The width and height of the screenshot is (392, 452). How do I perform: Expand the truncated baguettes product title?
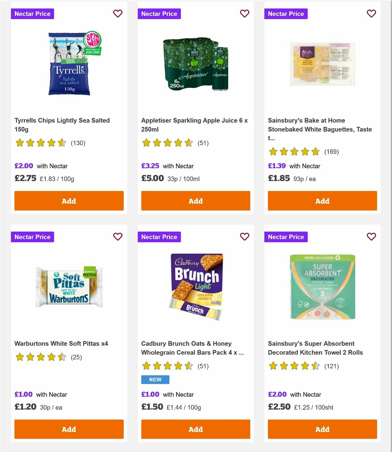(319, 129)
